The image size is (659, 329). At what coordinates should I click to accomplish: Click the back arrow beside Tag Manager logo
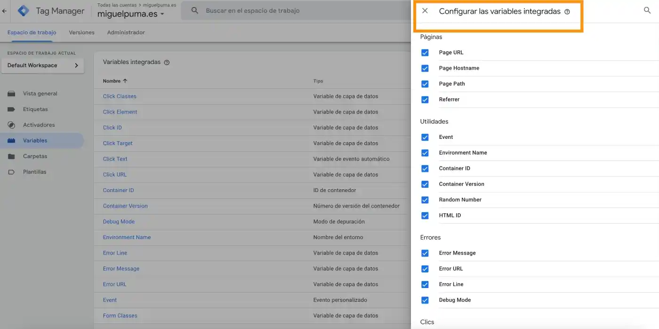pos(5,11)
